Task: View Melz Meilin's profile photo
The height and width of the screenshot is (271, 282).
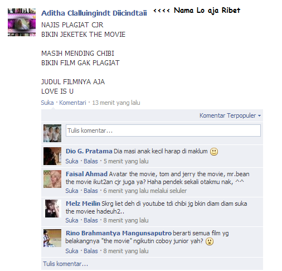Action: [52, 209]
